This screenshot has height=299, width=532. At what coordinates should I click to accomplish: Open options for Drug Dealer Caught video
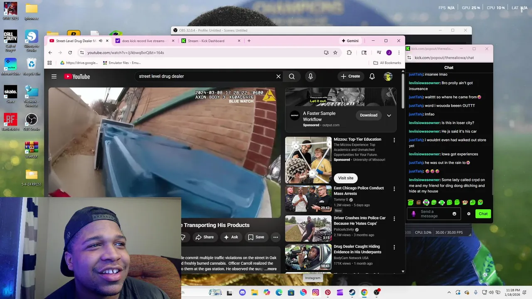pyautogui.click(x=394, y=247)
